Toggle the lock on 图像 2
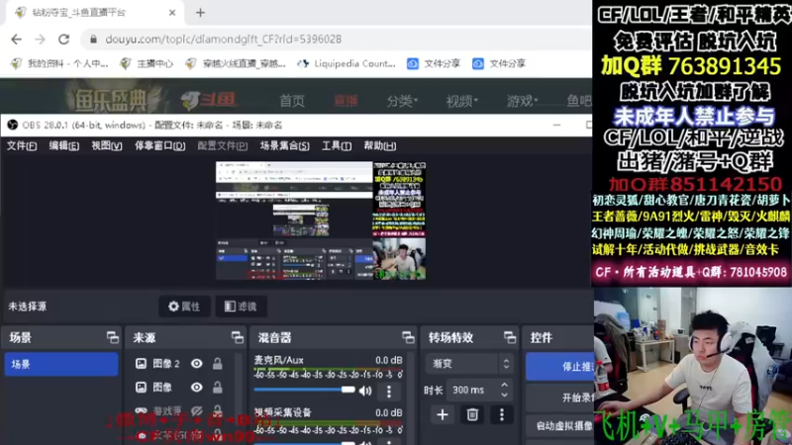 click(x=217, y=364)
